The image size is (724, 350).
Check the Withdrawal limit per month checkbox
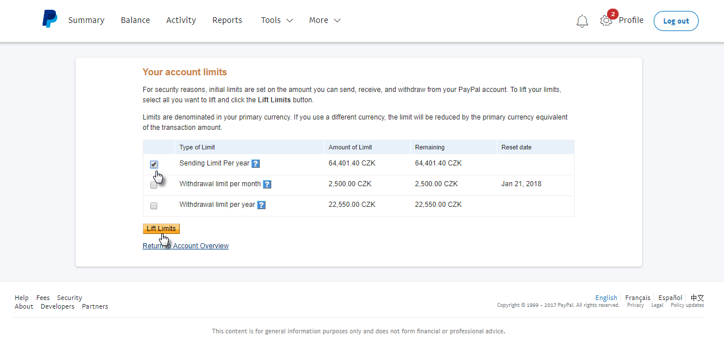154,185
